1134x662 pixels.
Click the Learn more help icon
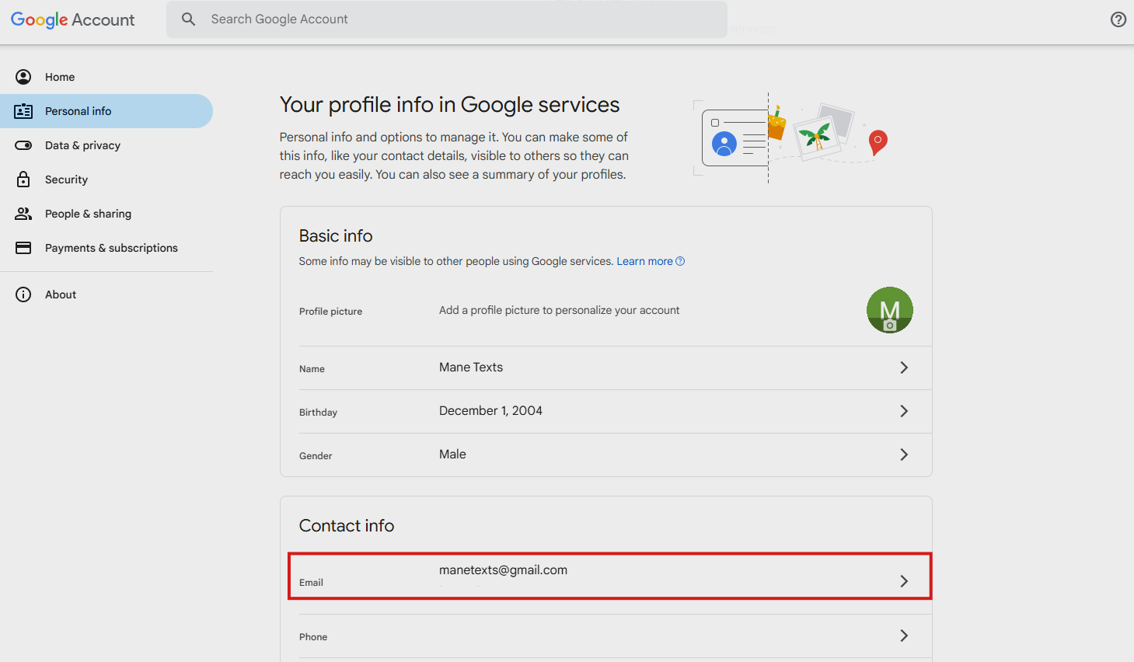pyautogui.click(x=680, y=261)
